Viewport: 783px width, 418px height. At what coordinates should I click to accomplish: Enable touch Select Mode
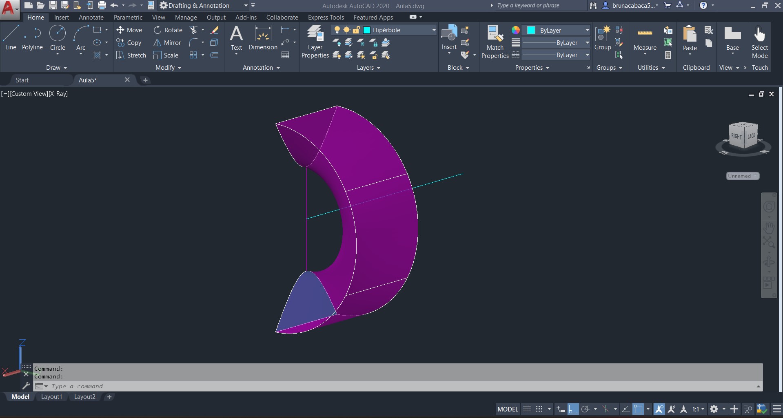[759, 42]
